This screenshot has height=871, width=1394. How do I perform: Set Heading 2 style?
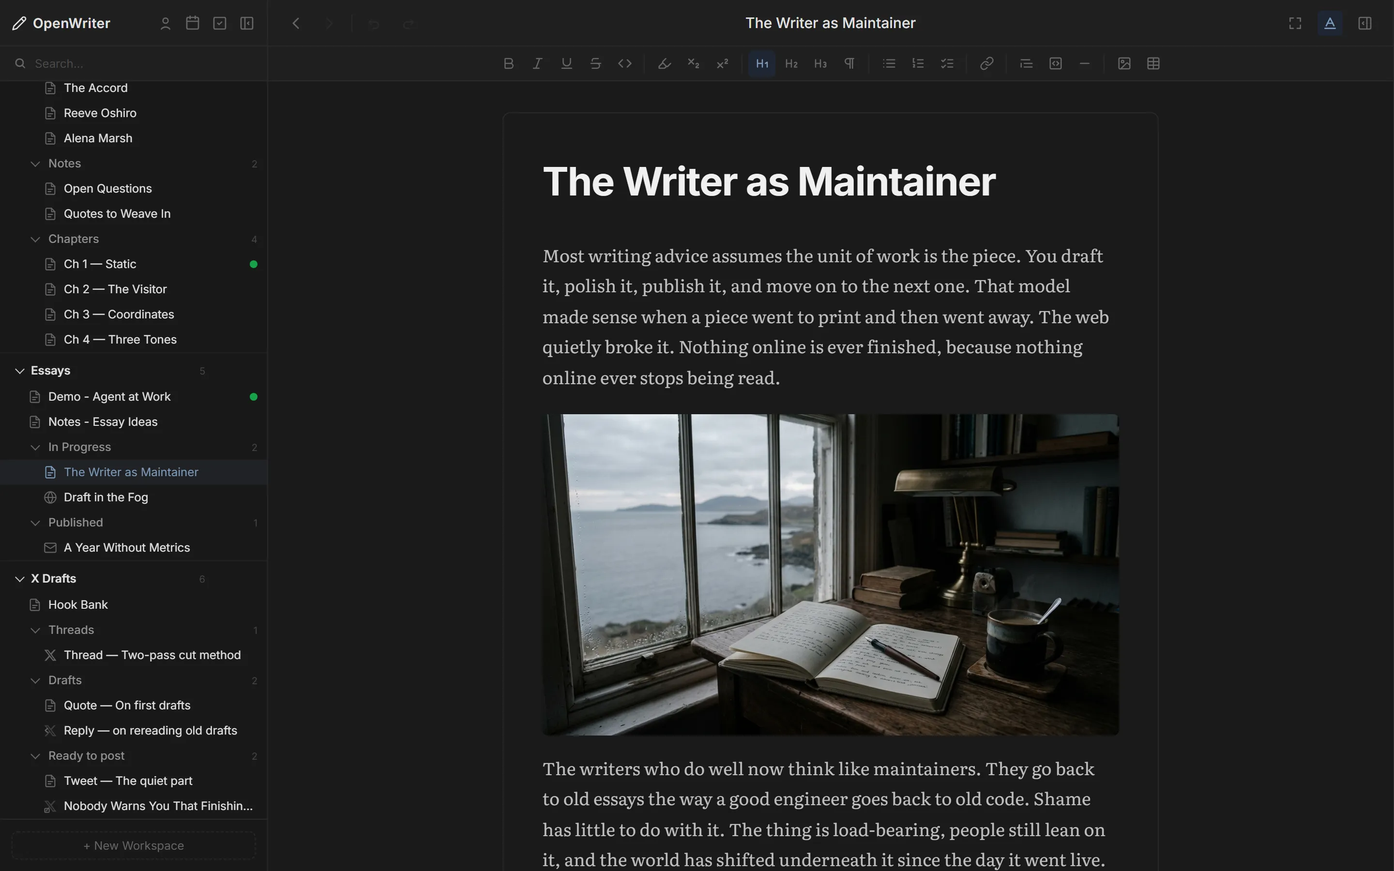(x=791, y=63)
